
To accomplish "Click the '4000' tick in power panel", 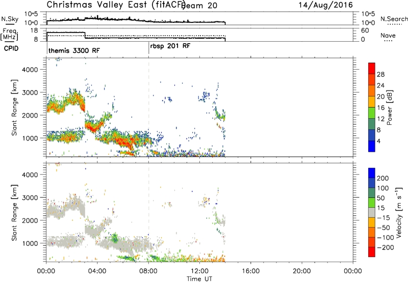I will 30,70.
